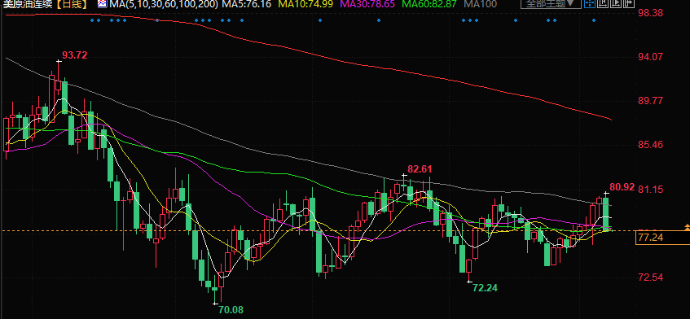Screen dimensions: 690x319
Task: Click the 70.08 low price marker
Action: point(231,310)
